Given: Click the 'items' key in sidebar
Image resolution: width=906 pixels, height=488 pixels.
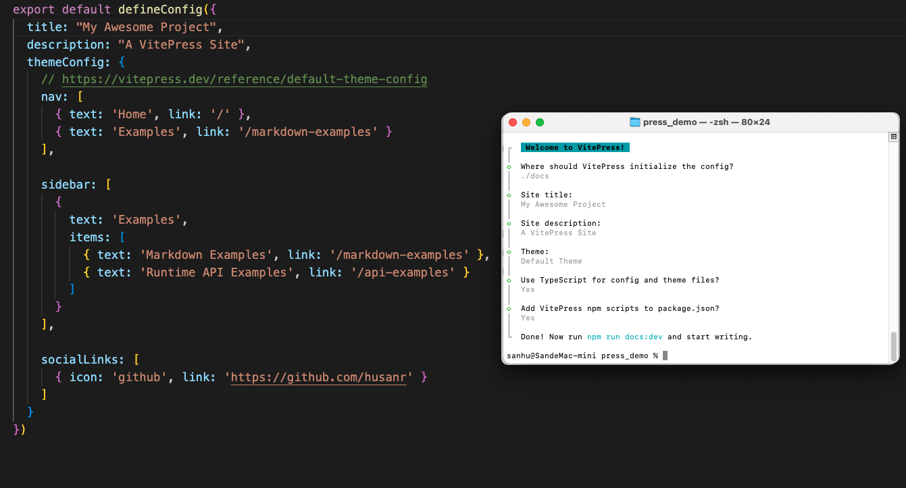Looking at the screenshot, I should pos(86,237).
